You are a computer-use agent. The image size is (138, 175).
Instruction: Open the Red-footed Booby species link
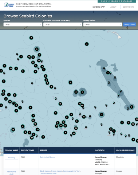(x=47, y=157)
